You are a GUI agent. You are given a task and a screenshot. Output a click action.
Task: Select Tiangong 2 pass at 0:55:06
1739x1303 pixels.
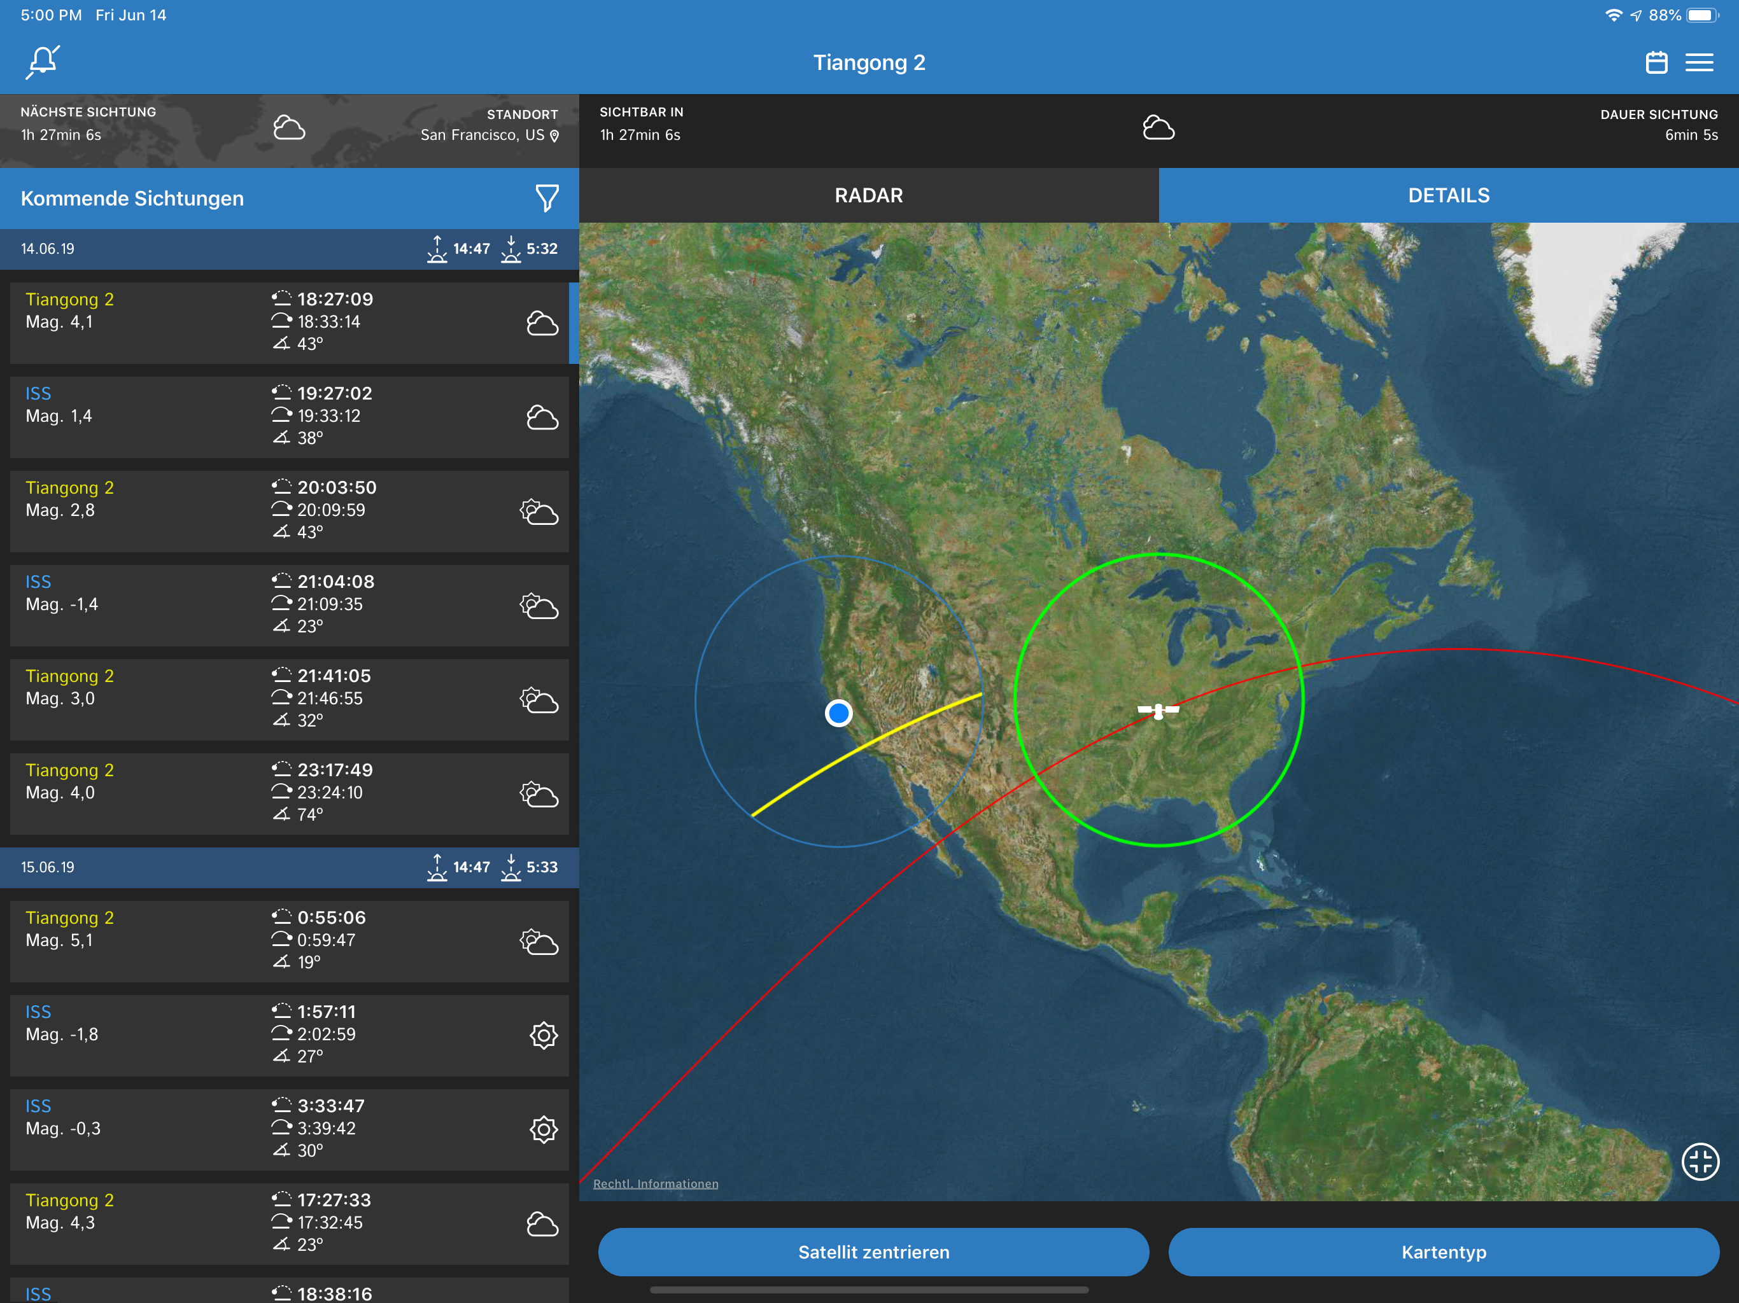coord(290,942)
